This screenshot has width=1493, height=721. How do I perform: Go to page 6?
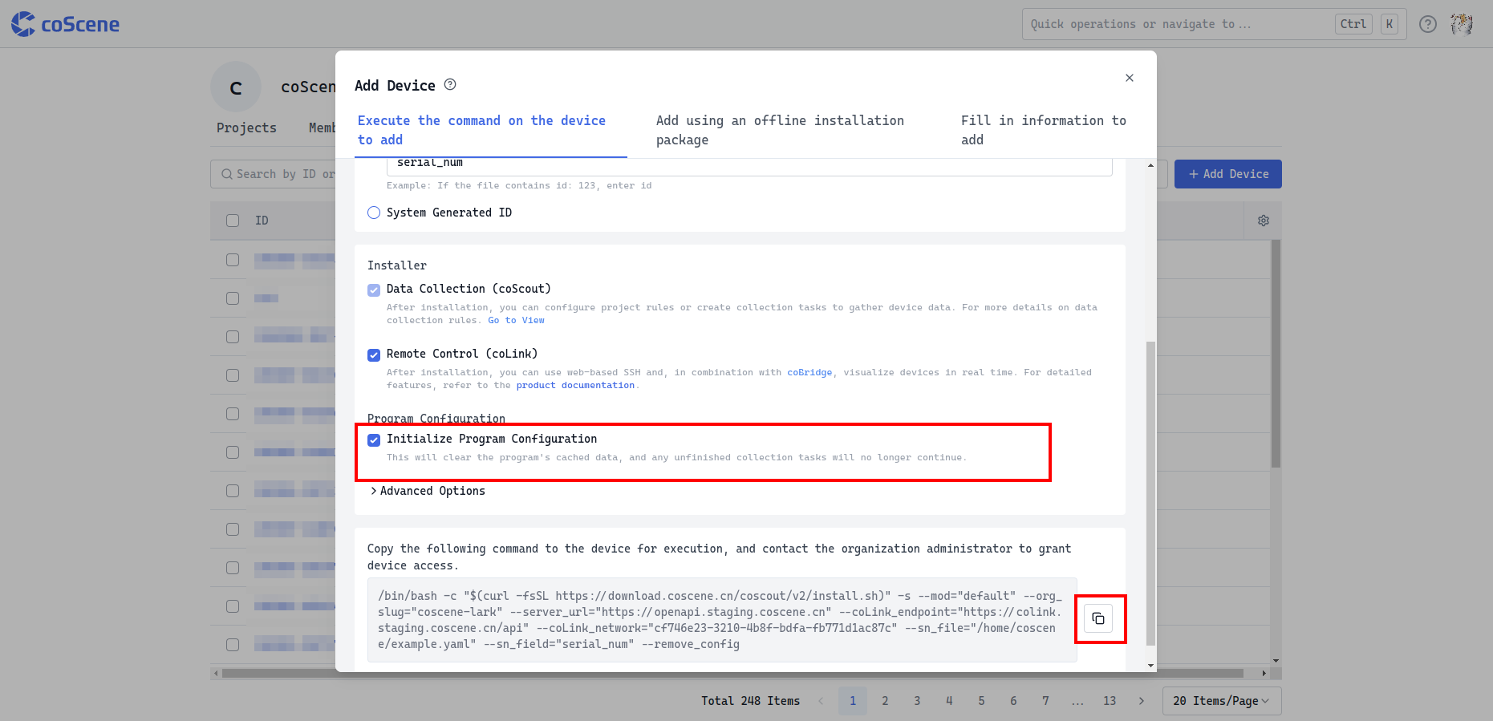(x=1013, y=701)
